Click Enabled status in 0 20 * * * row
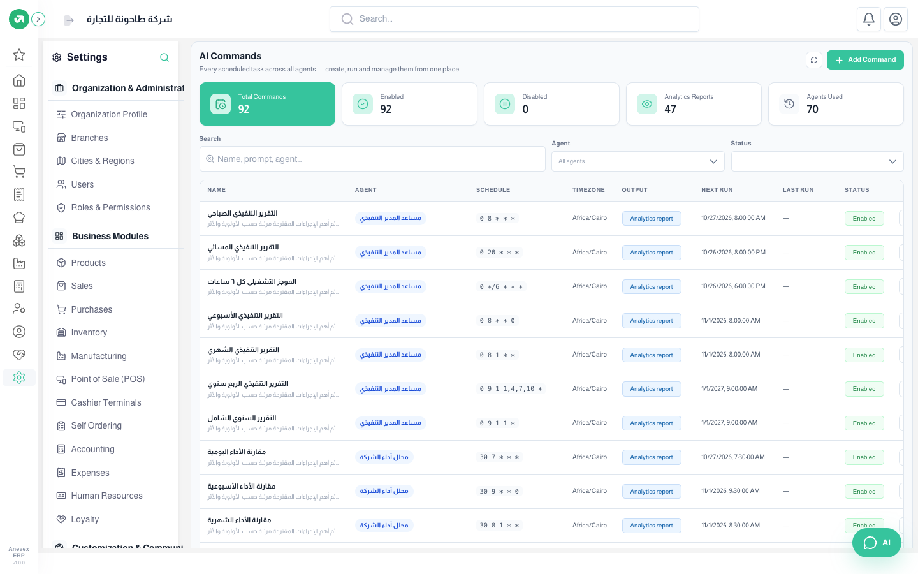The width and height of the screenshot is (918, 574). [864, 253]
